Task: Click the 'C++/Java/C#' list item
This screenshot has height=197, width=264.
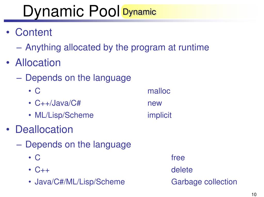Action: click(x=58, y=103)
